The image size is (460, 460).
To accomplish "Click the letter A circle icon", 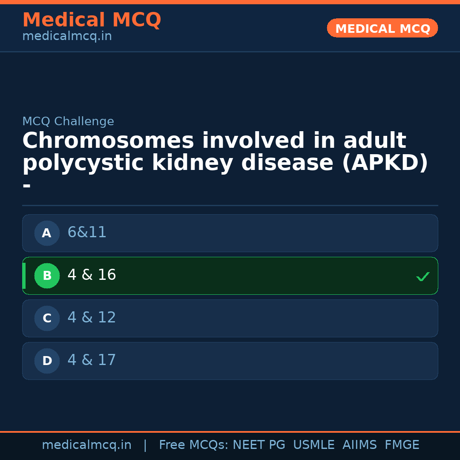I will click(x=47, y=233).
